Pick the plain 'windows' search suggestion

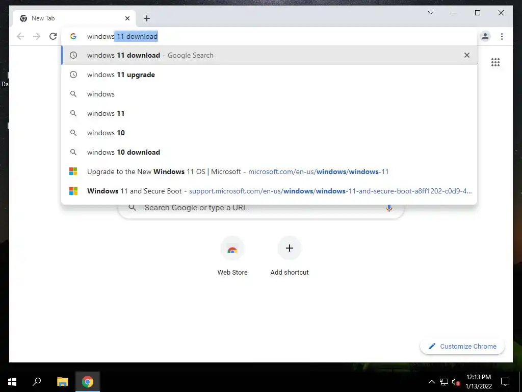coord(269,94)
